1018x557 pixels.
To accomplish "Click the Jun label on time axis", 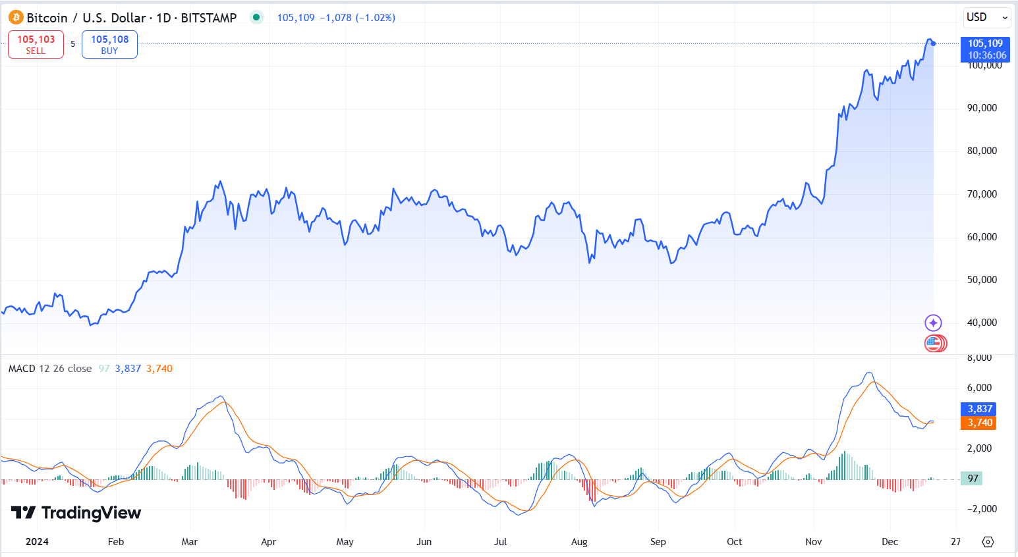I will (424, 542).
